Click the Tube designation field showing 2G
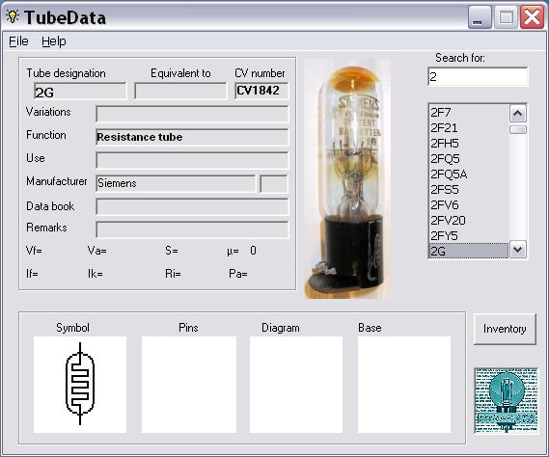The height and width of the screenshot is (457, 549). (x=80, y=92)
